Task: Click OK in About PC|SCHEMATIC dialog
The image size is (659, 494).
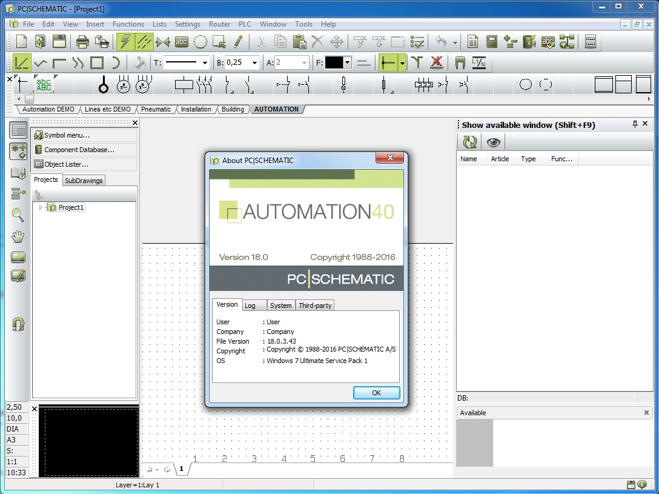Action: [377, 393]
